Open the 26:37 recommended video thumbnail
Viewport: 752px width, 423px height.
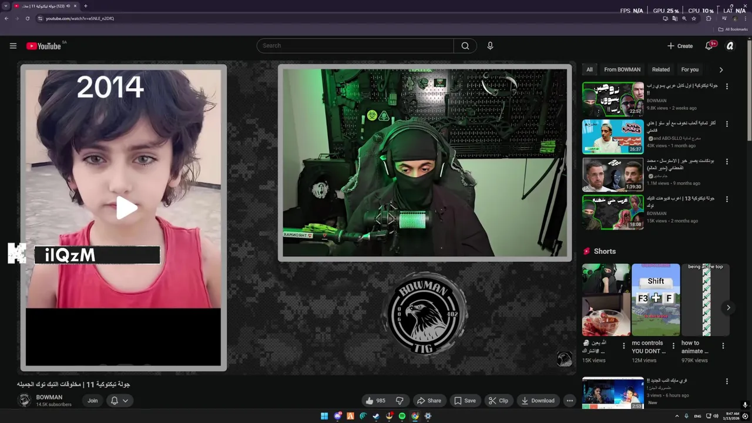pos(613,136)
